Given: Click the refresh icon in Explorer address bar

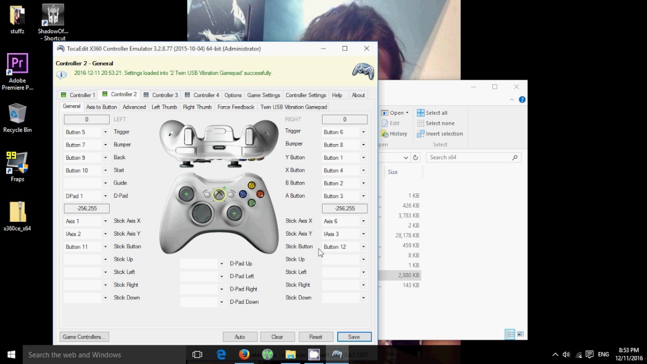Looking at the screenshot, I should tap(415, 157).
